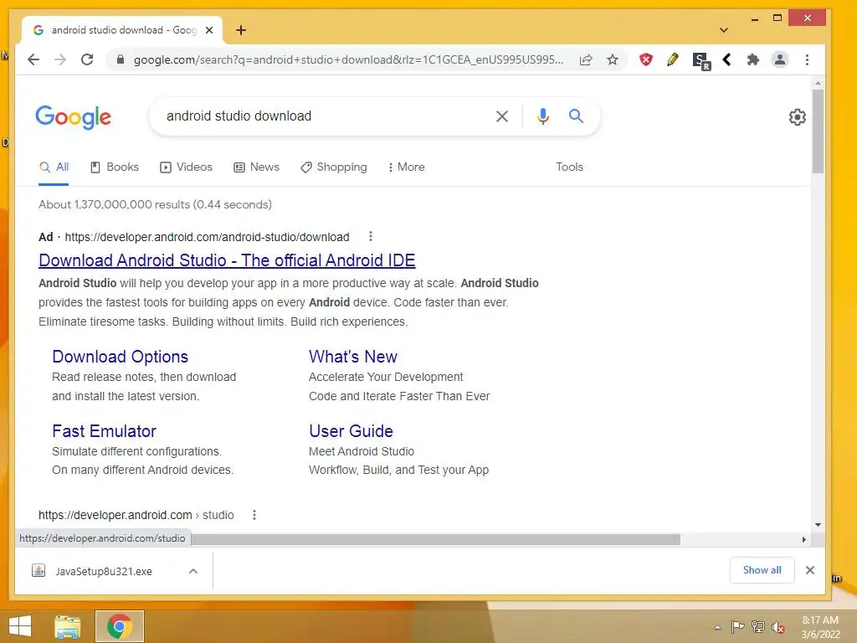Share this page via the share icon
Image resolution: width=857 pixels, height=643 pixels.
coord(586,59)
